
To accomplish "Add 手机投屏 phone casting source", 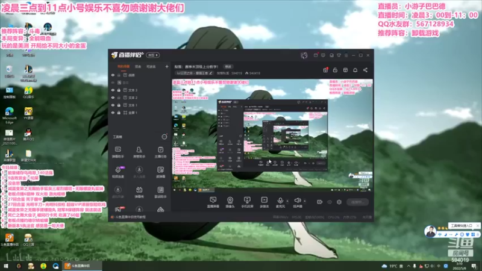I will coord(247,202).
